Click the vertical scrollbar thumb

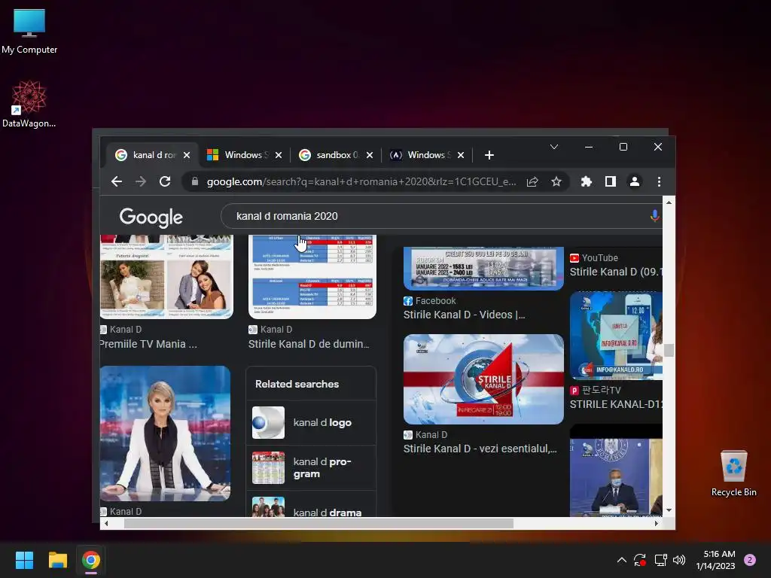[x=669, y=350]
